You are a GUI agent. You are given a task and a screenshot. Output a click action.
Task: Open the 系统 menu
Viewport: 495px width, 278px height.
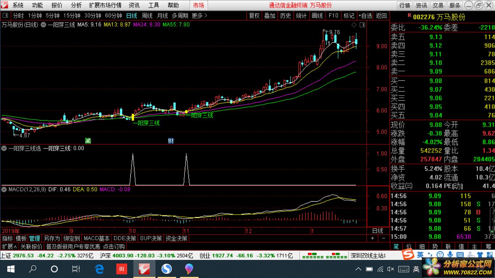(x=18, y=5)
